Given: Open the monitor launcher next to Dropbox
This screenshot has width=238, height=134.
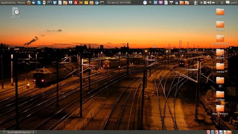Looking at the screenshot, I should (49, 3).
